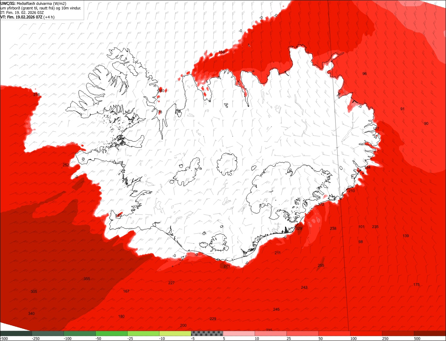Click the flux value 255 on the map

coord(321,265)
